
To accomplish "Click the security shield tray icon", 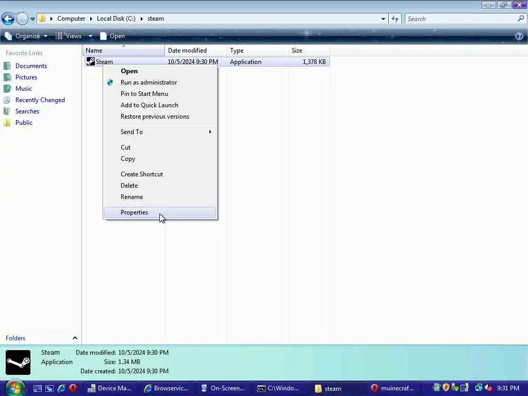I will click(x=446, y=388).
